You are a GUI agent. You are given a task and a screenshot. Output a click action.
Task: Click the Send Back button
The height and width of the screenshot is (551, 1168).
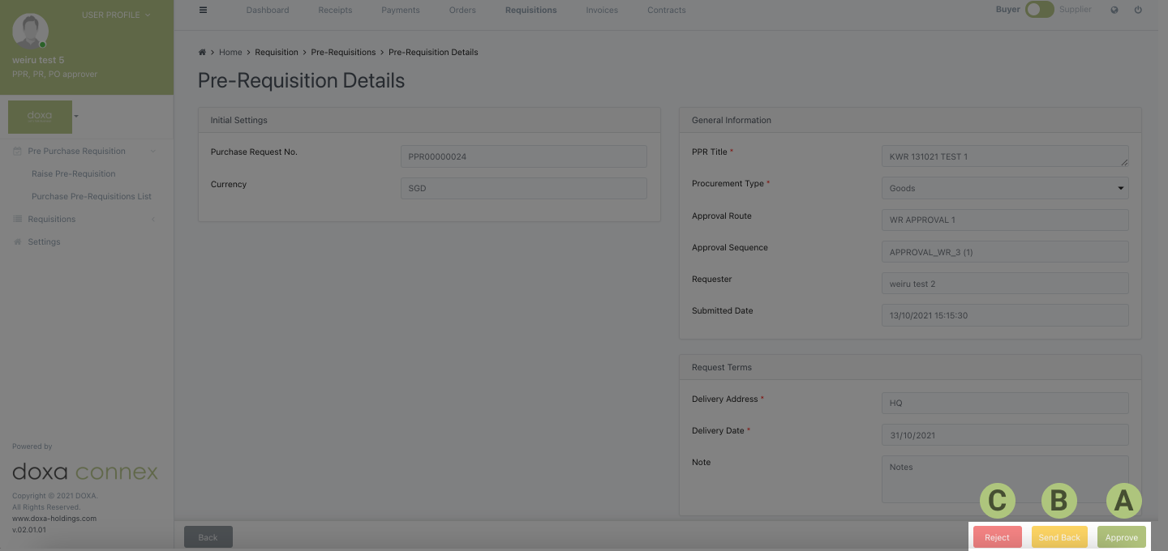1059,537
